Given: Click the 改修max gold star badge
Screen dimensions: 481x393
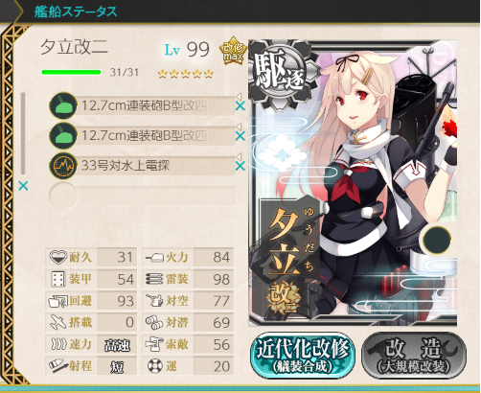Looking at the screenshot, I should coord(234,51).
